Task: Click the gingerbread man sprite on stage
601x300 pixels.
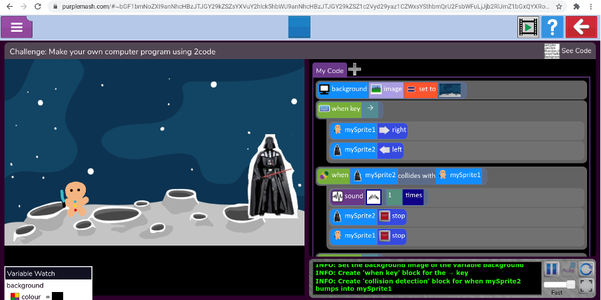Action: 75,199
